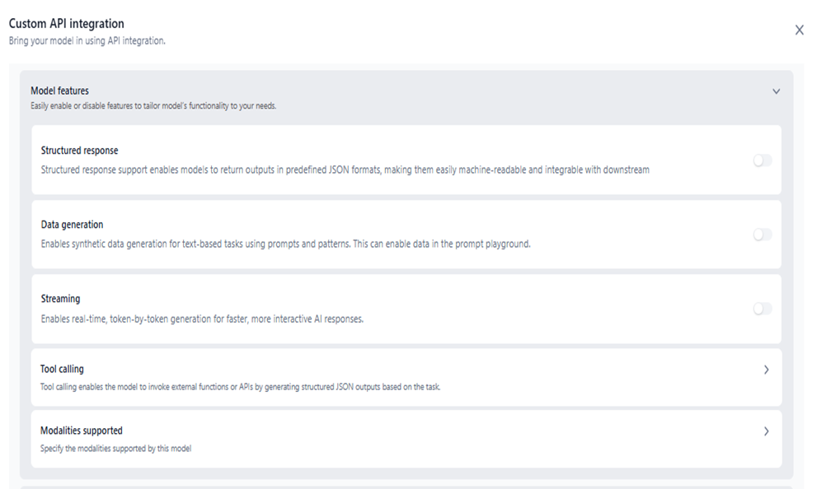Click the 'Bring your model in' subtitle
This screenshot has height=489, width=817.
[x=87, y=40]
